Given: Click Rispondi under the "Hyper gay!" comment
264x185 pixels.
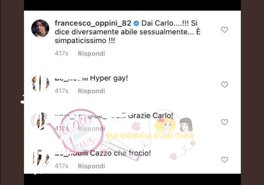Looking at the screenshot, I should [92, 91].
